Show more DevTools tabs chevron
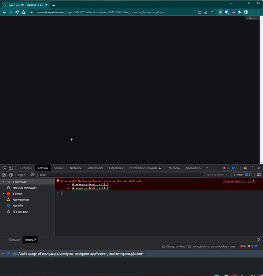The height and width of the screenshot is (276, 263). [x=207, y=168]
